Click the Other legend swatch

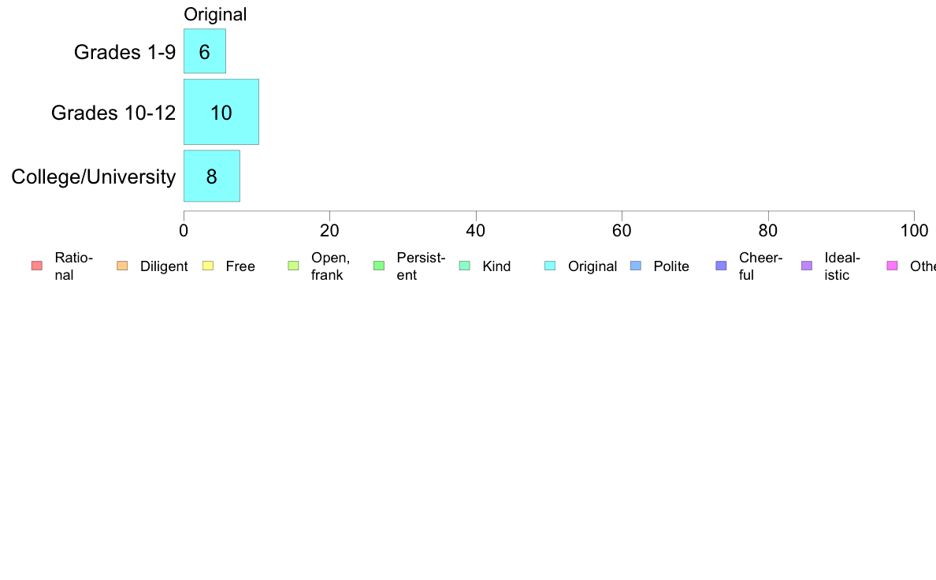pyautogui.click(x=893, y=266)
